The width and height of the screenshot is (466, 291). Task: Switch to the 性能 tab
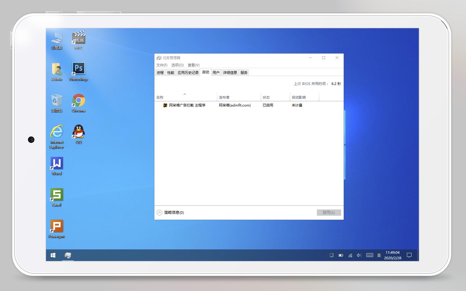170,72
